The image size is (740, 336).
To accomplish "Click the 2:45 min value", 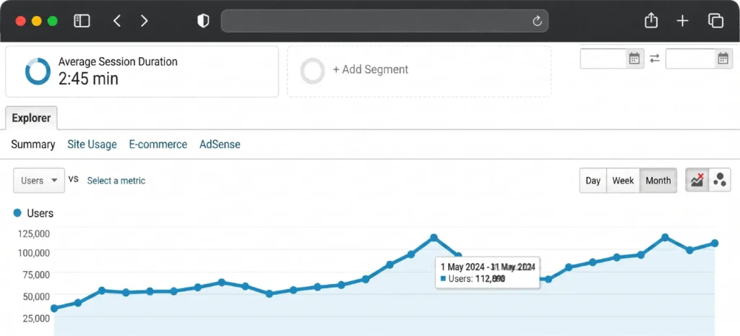I will 88,78.
